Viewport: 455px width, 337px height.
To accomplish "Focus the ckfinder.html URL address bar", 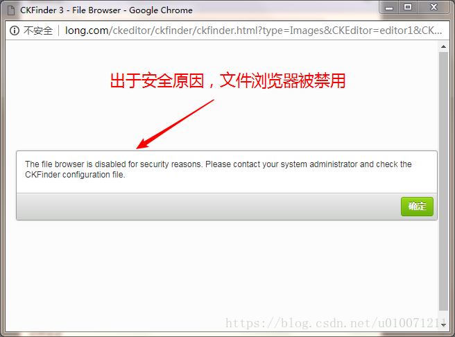I will tap(253, 31).
